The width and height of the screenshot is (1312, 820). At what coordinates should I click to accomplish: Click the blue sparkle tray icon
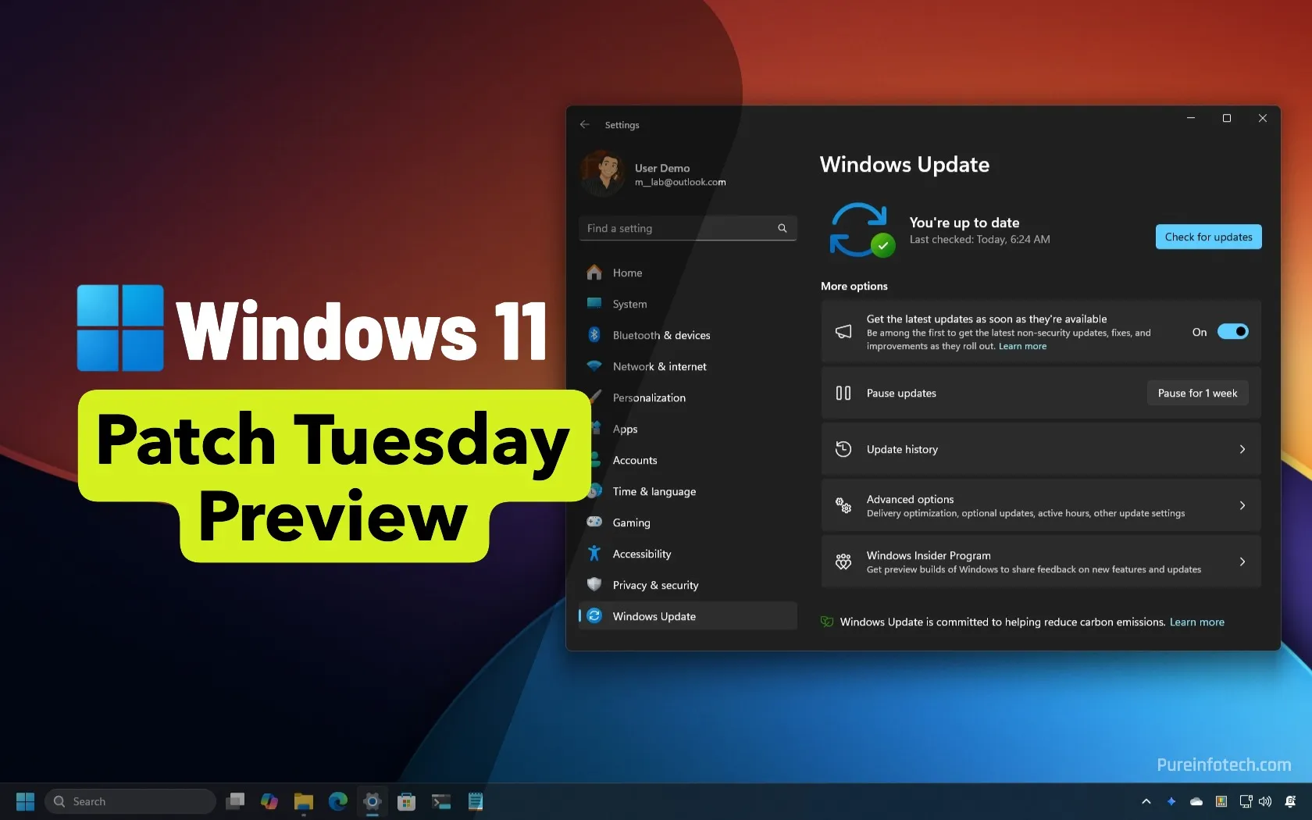(x=1171, y=801)
